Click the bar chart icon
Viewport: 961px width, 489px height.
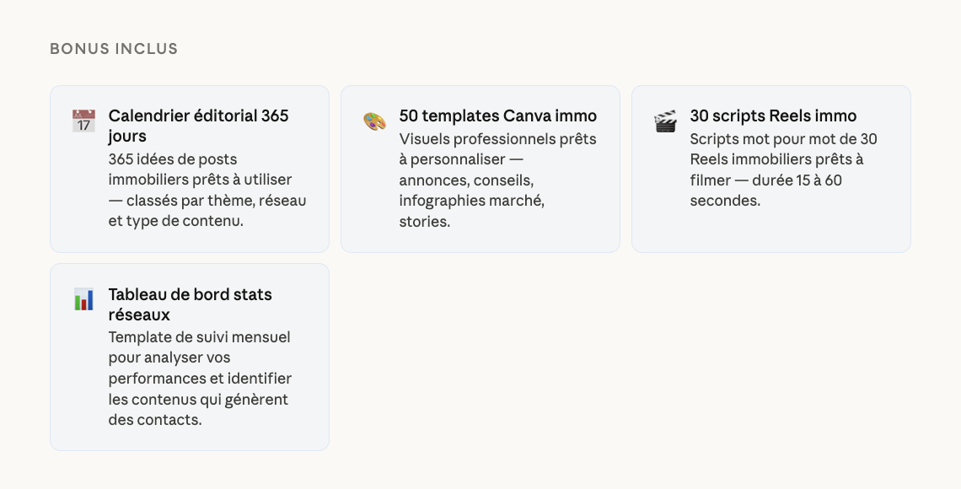pyautogui.click(x=83, y=299)
